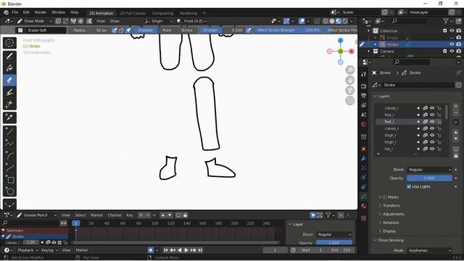This screenshot has height=261, width=464.
Task: Open the Render properties tab icon
Action: [x=364, y=86]
